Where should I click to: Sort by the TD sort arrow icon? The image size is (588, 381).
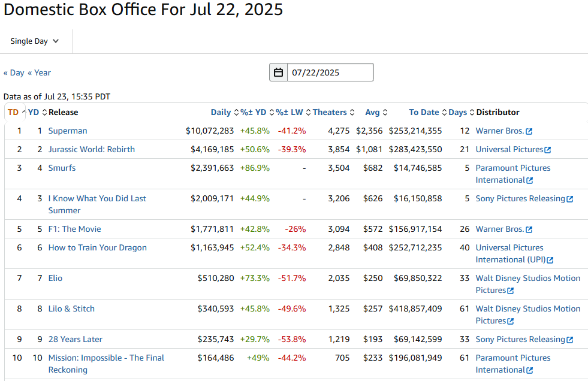click(23, 113)
